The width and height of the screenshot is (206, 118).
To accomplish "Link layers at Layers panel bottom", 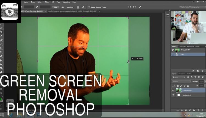I will coord(178,110).
